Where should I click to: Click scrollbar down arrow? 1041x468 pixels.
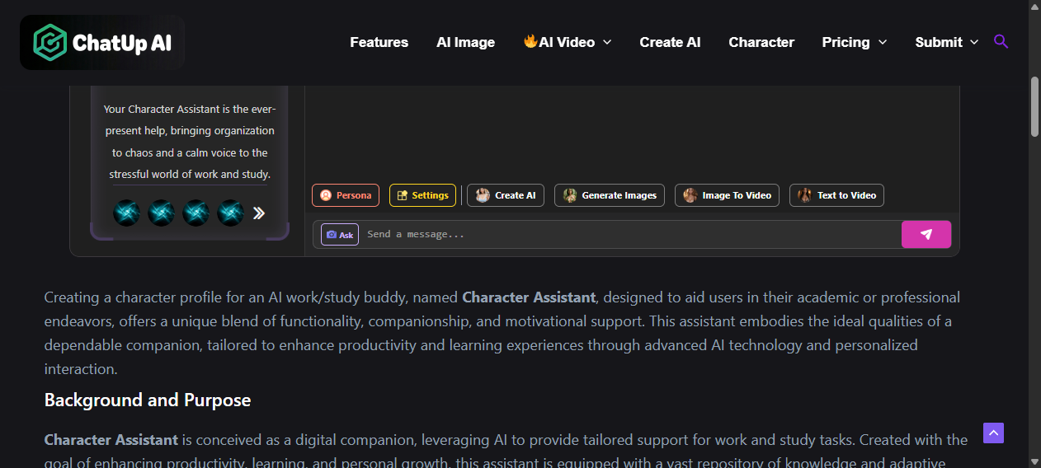(x=1034, y=461)
